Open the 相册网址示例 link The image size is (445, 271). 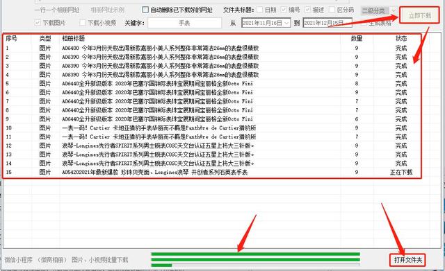coord(107,10)
